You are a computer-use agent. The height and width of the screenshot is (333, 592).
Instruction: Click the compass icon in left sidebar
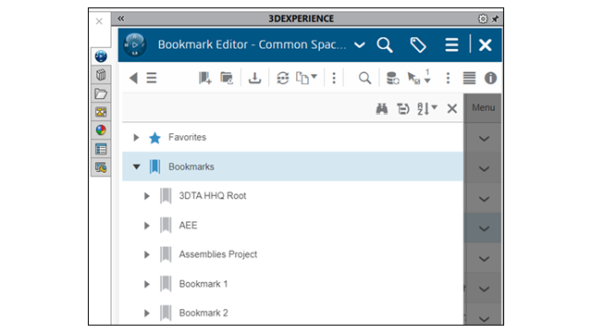(101, 56)
